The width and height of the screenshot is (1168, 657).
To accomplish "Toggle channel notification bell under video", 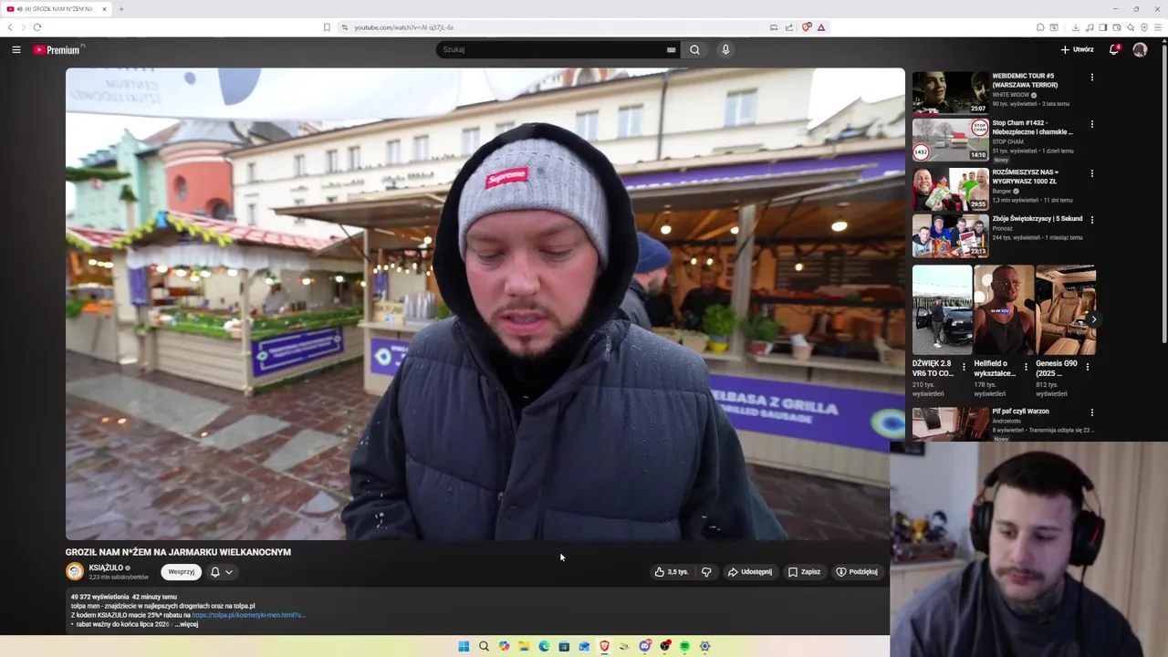I will 215,572.
